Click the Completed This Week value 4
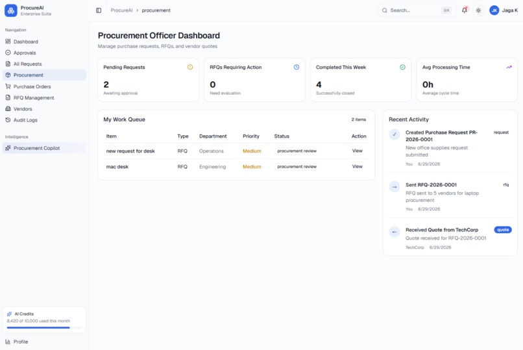Screen dimensions: 523x350 319,84
